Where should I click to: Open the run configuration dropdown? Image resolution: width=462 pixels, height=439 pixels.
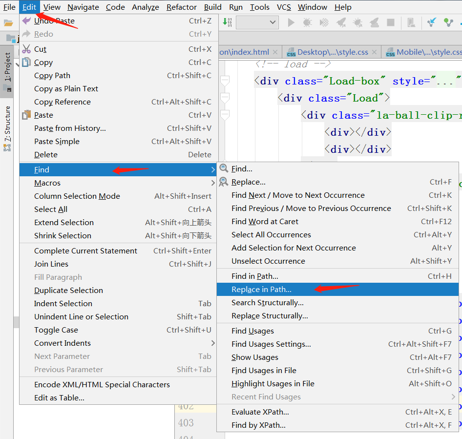point(257,22)
